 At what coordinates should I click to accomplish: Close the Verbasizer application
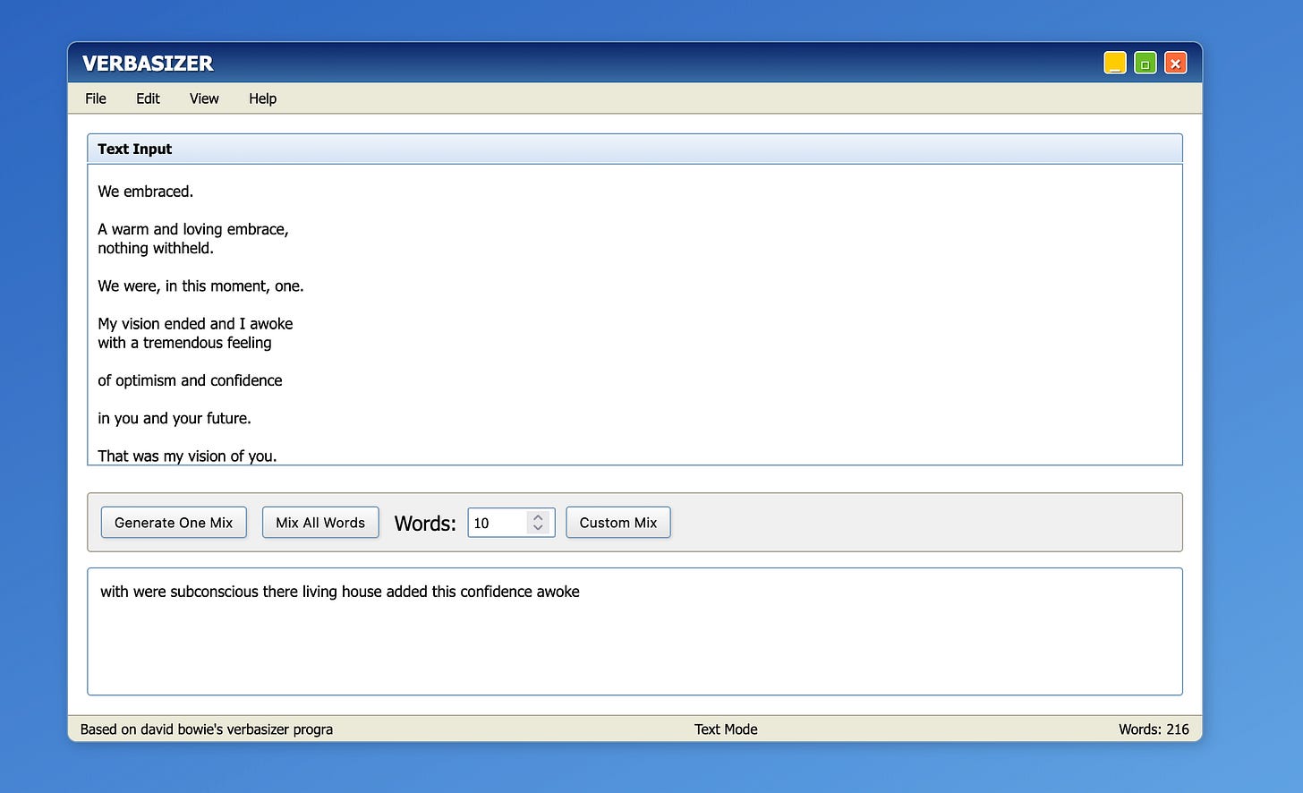1175,63
